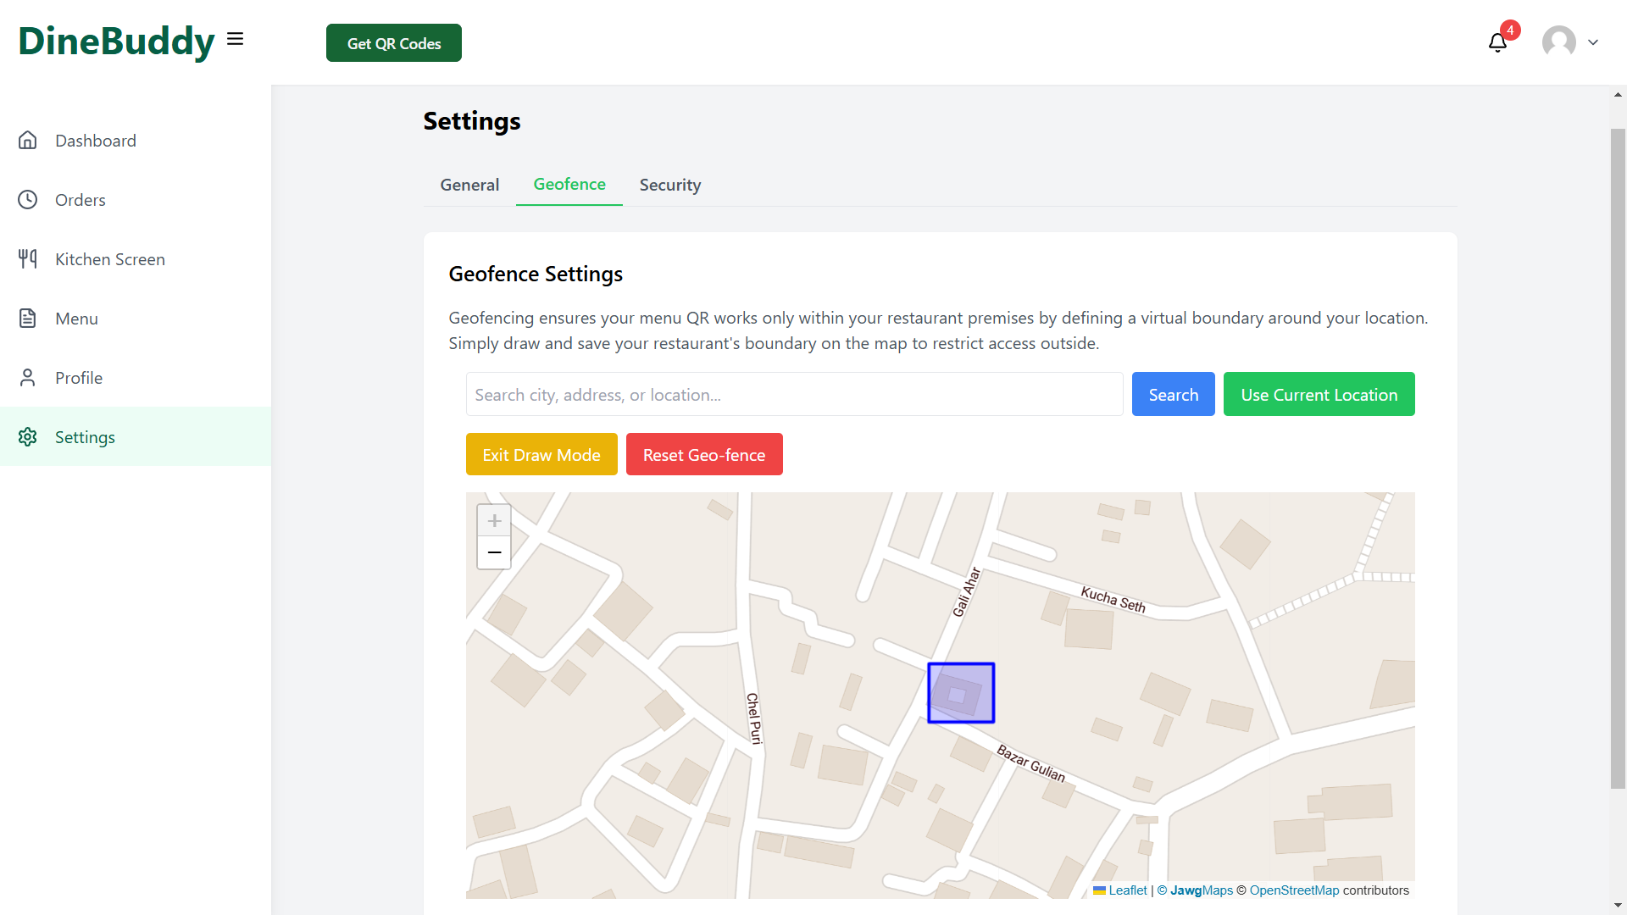1627x915 pixels.
Task: Click the Chel Puri street label
Action: click(x=754, y=718)
